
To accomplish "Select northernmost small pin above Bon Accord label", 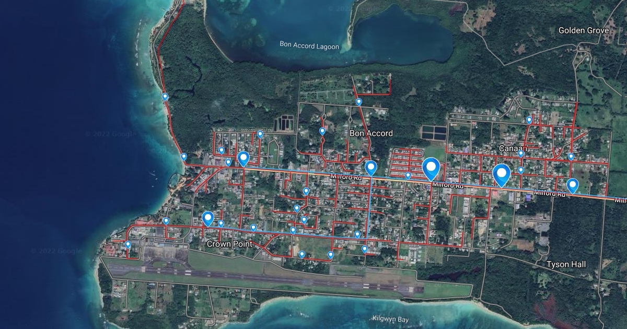I will 359,102.
